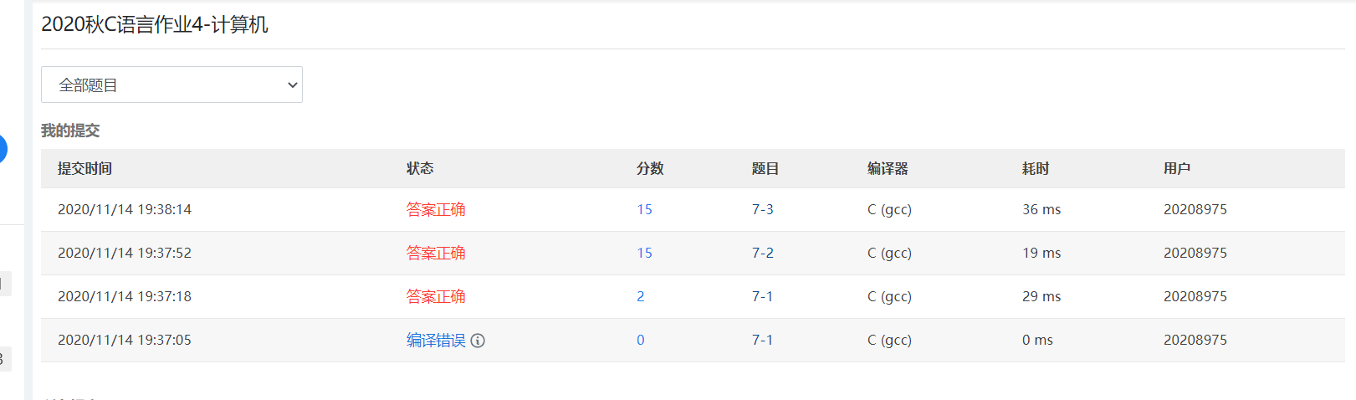Click 7-1 link in compile error row
1356x400 pixels.
tap(762, 340)
